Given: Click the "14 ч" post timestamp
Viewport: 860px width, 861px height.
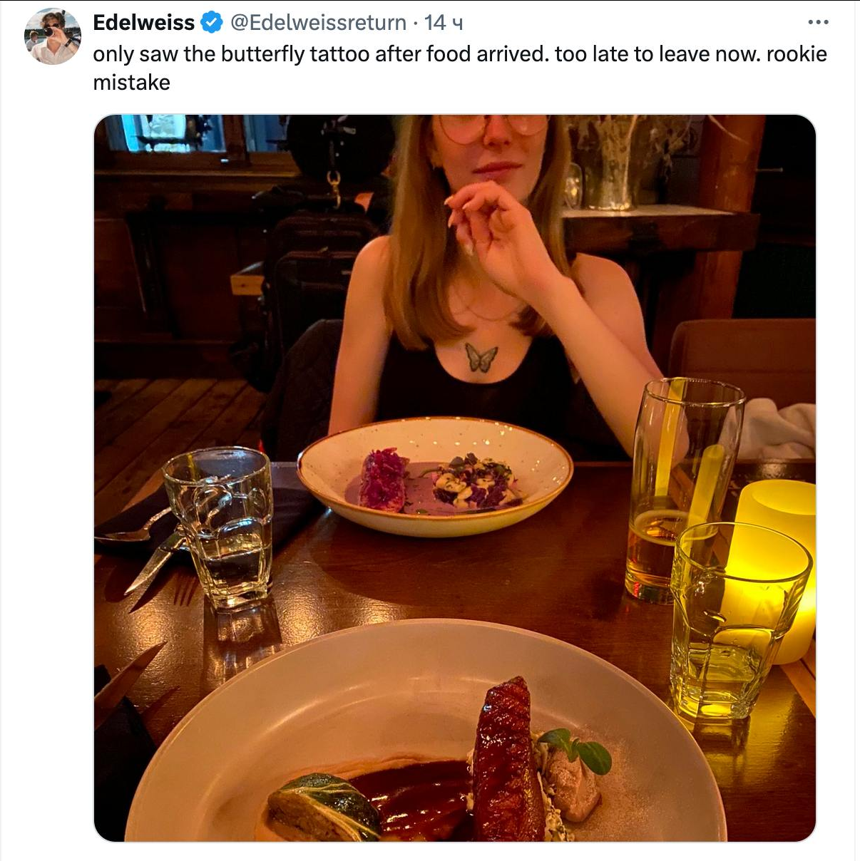Looking at the screenshot, I should tap(444, 23).
